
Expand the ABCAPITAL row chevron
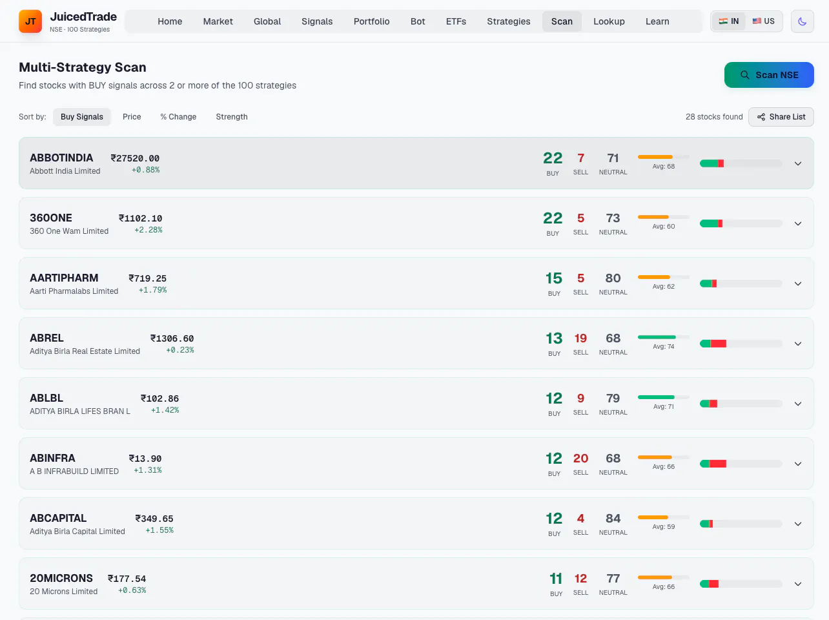click(798, 524)
